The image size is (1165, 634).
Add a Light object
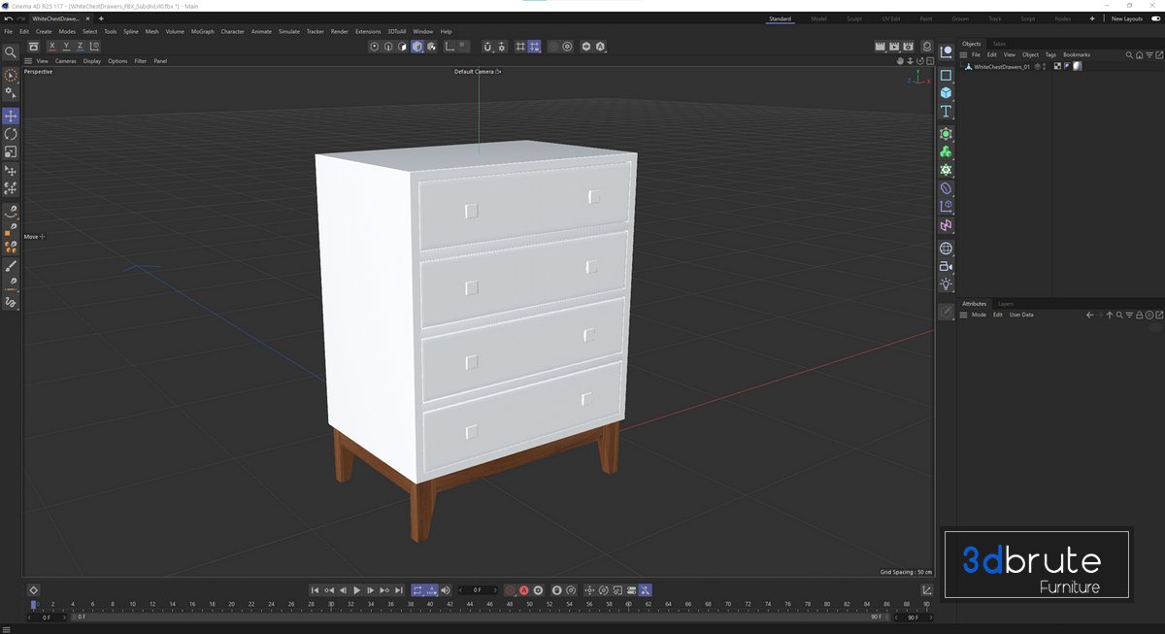click(946, 284)
